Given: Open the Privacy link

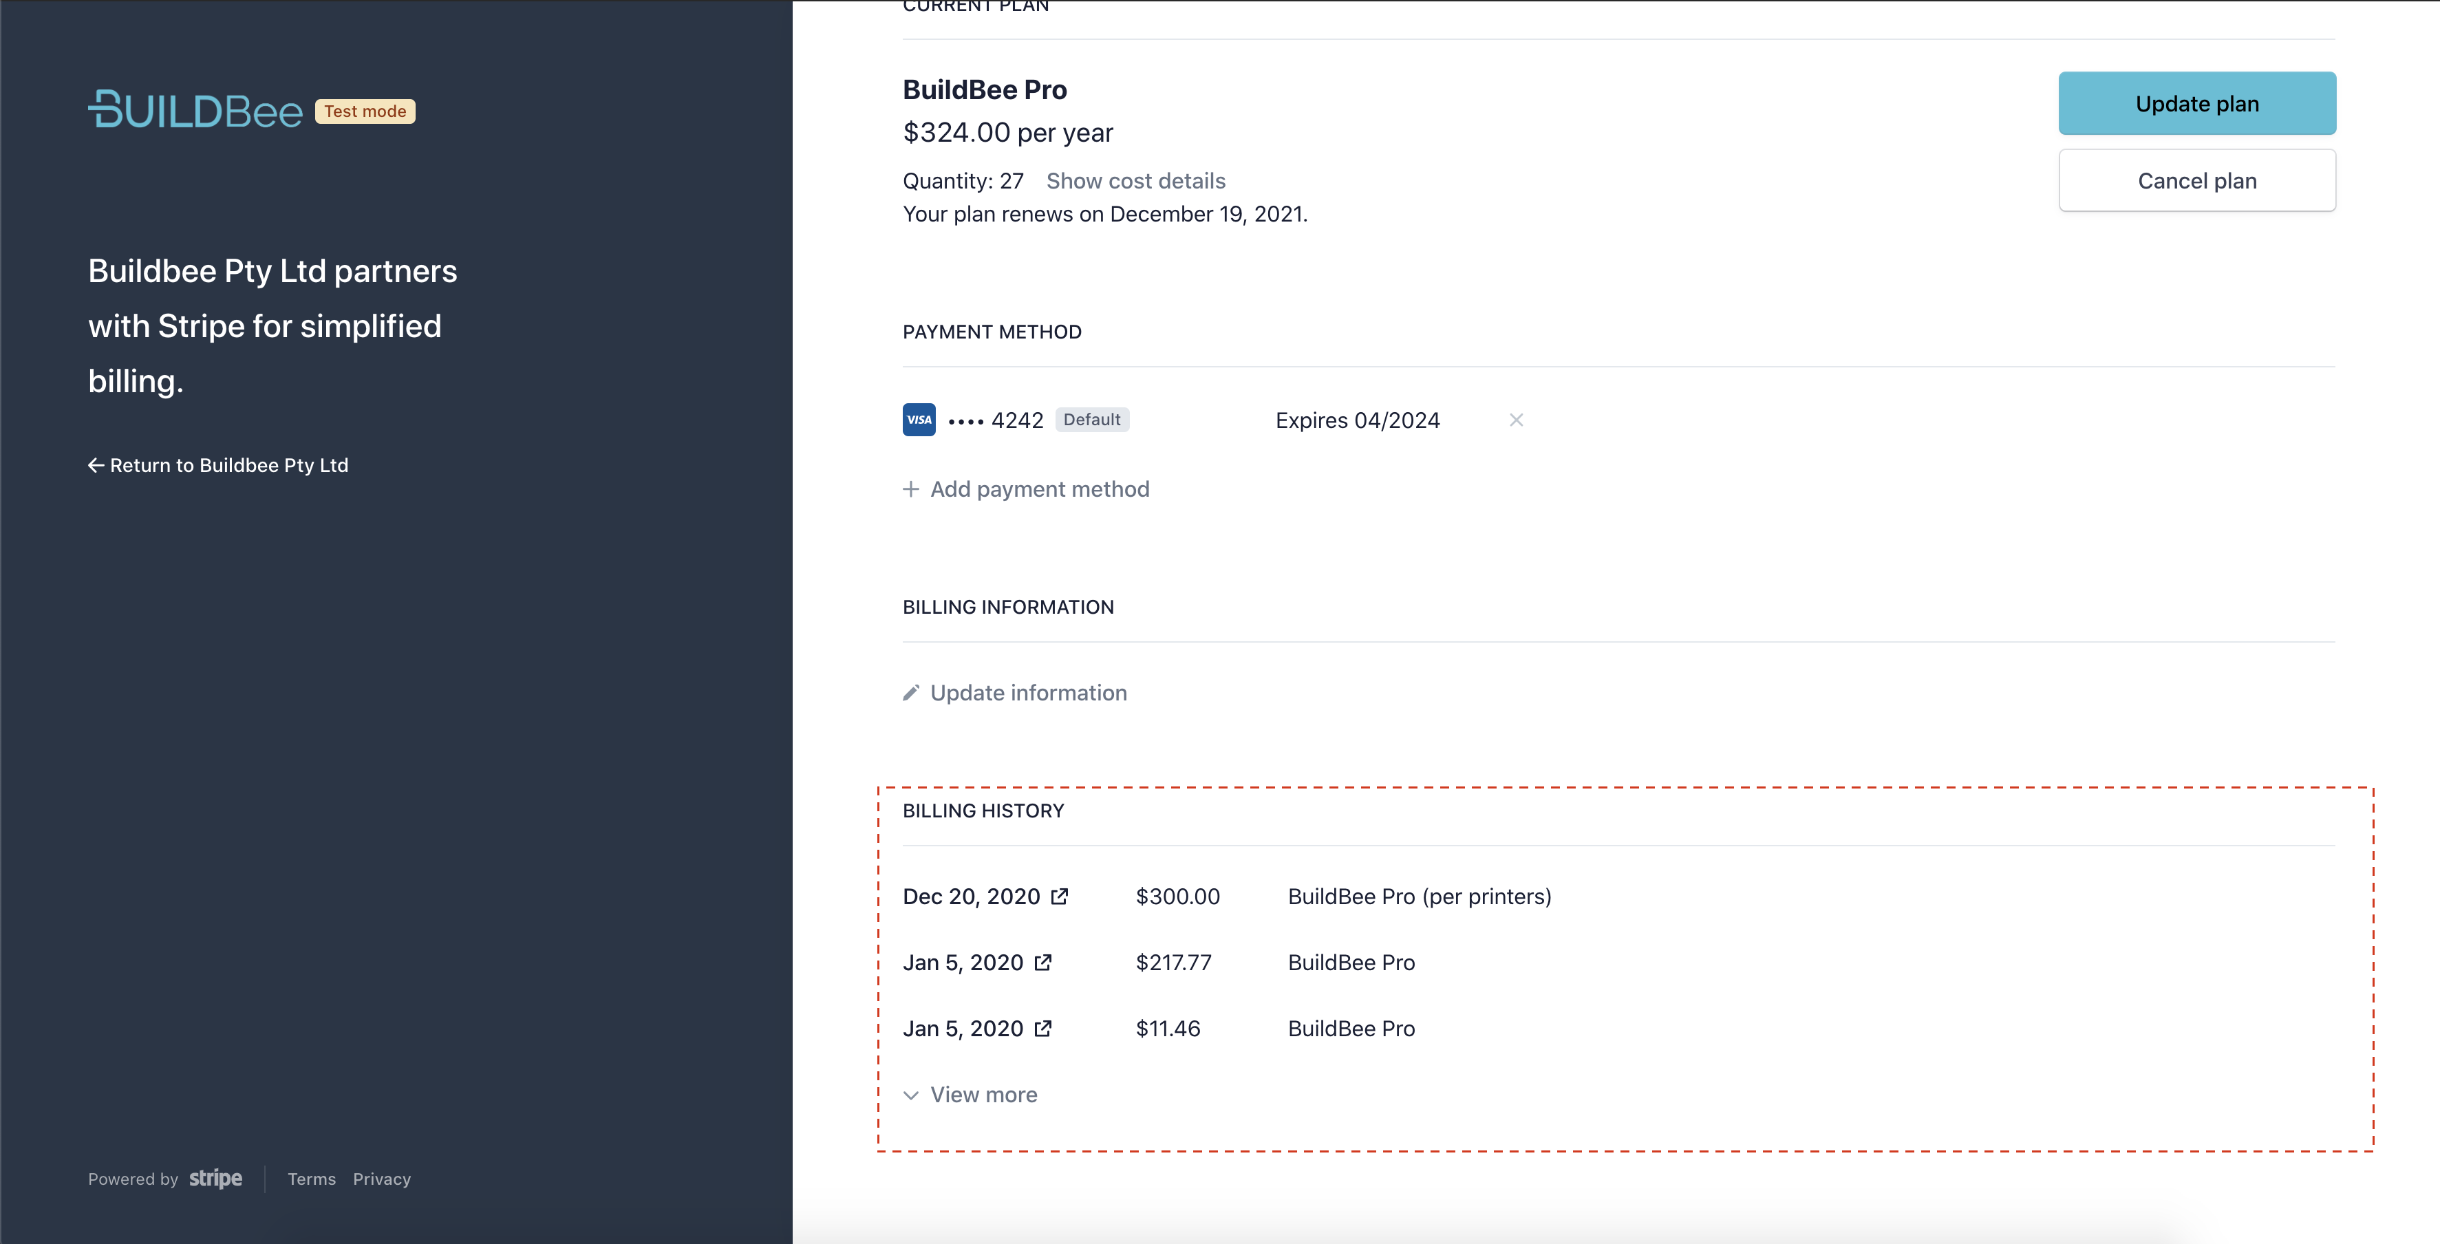Looking at the screenshot, I should tap(382, 1179).
